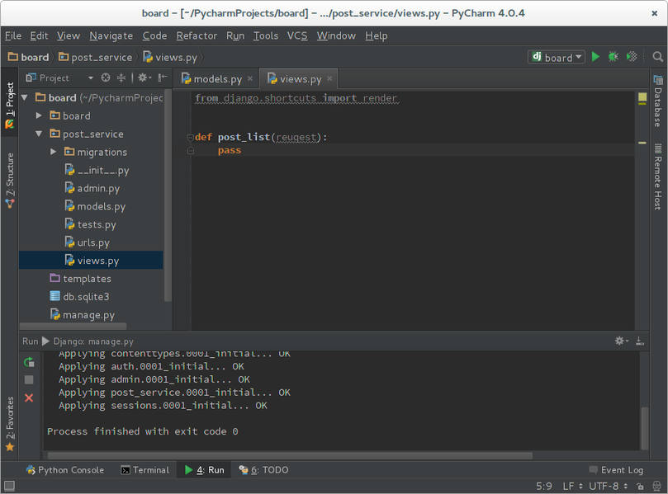Open the inspections hector icon in status bar
Image resolution: width=668 pixels, height=494 pixels.
[657, 486]
